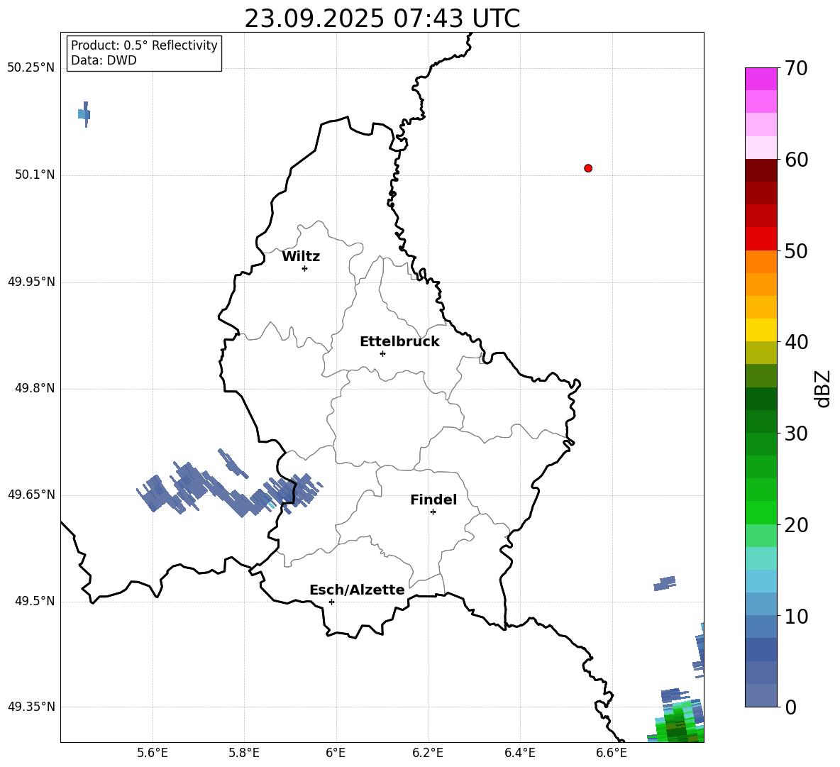Click the Findel station label

point(433,500)
